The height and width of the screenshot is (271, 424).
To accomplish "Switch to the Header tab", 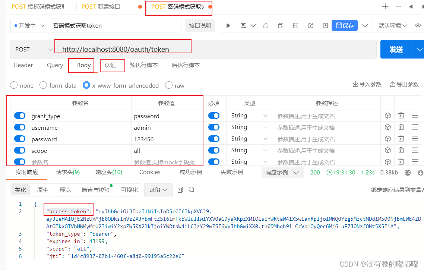I will tap(23, 65).
